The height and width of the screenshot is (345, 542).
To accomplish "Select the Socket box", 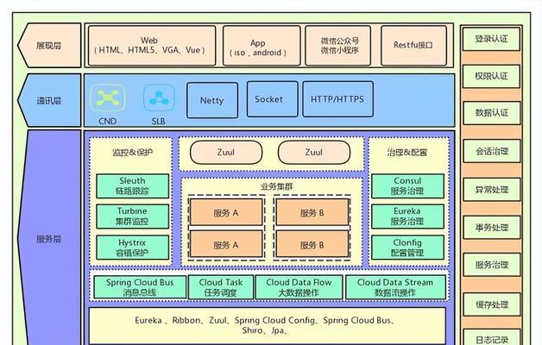I will [x=273, y=99].
